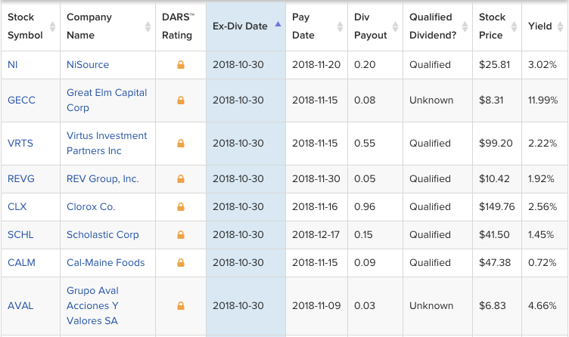The width and height of the screenshot is (569, 337).
Task: Click the lock icon in GECC row
Action: [x=181, y=100]
